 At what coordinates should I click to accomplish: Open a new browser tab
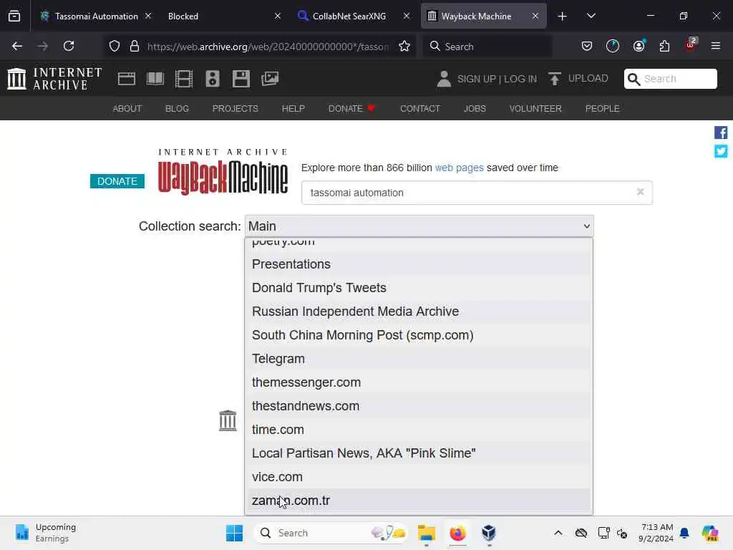tap(562, 16)
